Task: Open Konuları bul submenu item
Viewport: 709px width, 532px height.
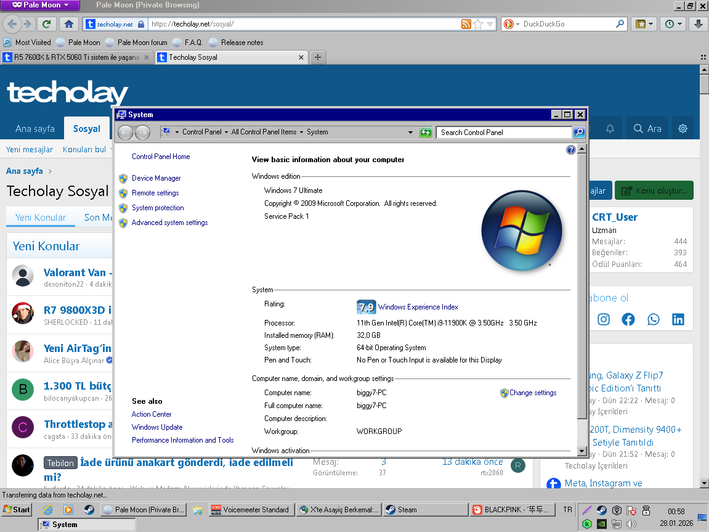Action: 84,149
